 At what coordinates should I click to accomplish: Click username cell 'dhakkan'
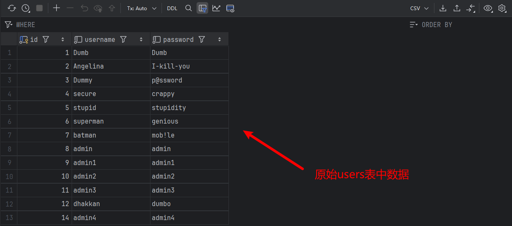click(111, 204)
